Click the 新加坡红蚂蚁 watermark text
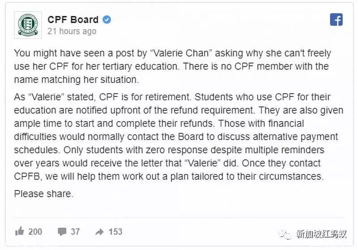 point(321,234)
